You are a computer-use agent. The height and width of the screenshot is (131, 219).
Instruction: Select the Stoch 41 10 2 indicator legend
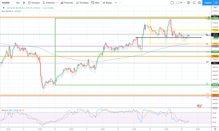(7, 110)
